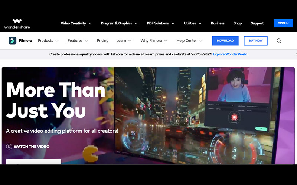Expand the Diagram & Graphics menu
The width and height of the screenshot is (297, 185).
[119, 23]
